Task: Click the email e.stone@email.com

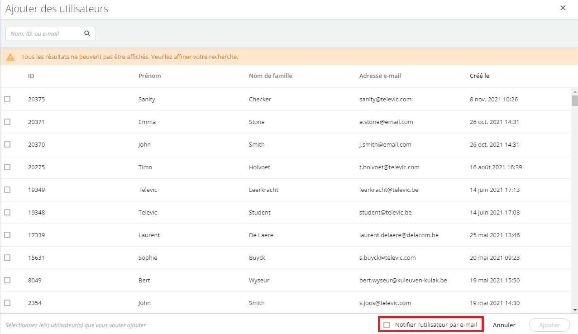Action: coord(386,122)
